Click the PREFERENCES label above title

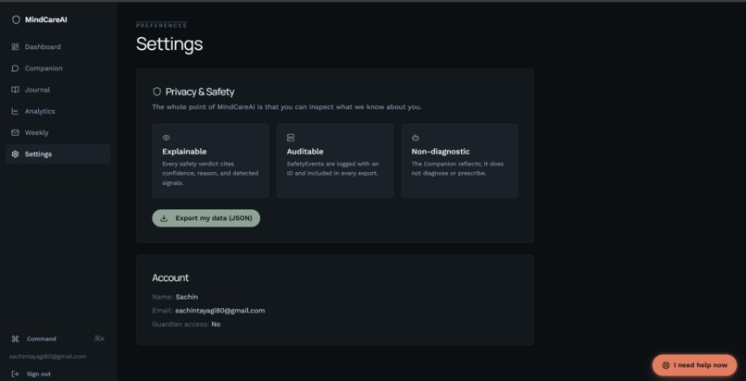(x=162, y=26)
